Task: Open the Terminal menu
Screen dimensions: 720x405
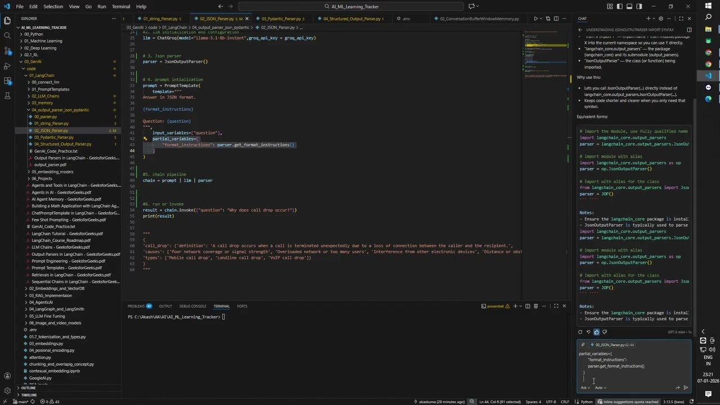Action: pyautogui.click(x=121, y=7)
